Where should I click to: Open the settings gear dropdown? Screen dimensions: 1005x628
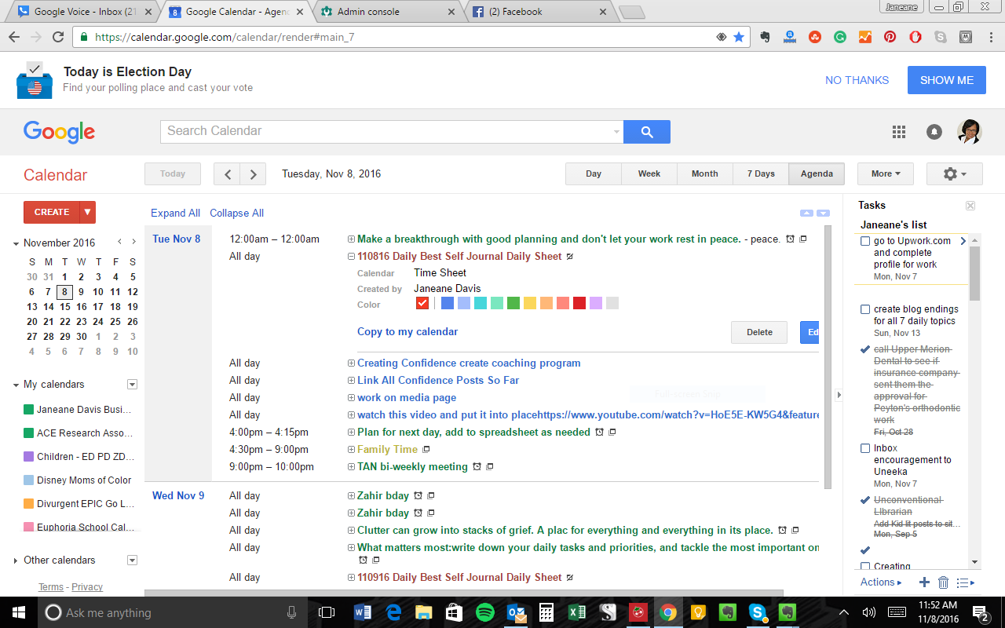(x=955, y=174)
